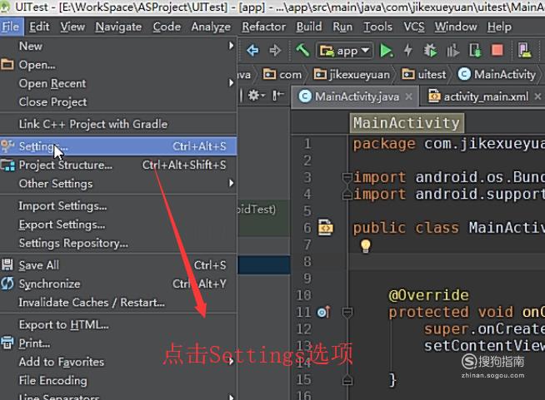Click the @Override annotation text

pyautogui.click(x=428, y=295)
